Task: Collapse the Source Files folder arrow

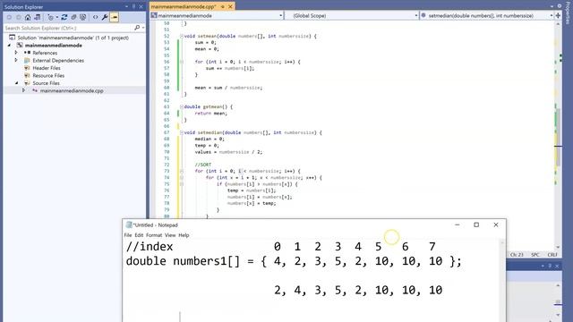Action: coord(16,83)
